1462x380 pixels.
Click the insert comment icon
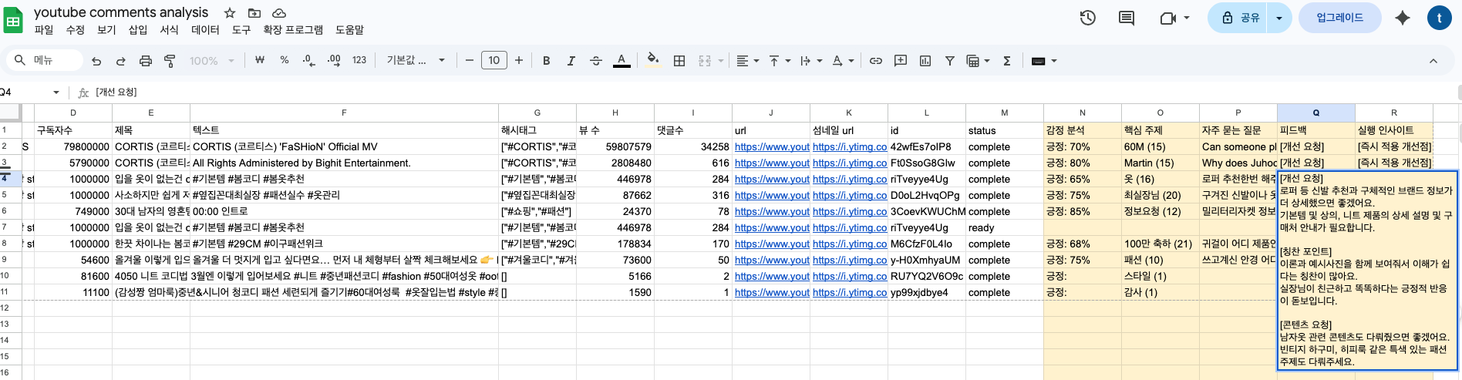pos(901,61)
